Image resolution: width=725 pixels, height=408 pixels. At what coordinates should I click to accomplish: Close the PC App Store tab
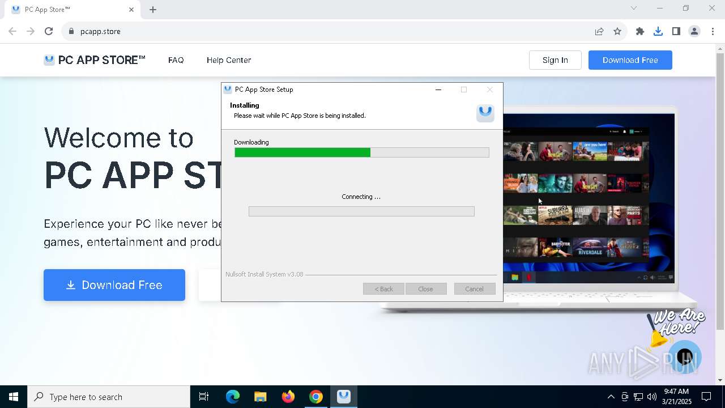coord(131,10)
